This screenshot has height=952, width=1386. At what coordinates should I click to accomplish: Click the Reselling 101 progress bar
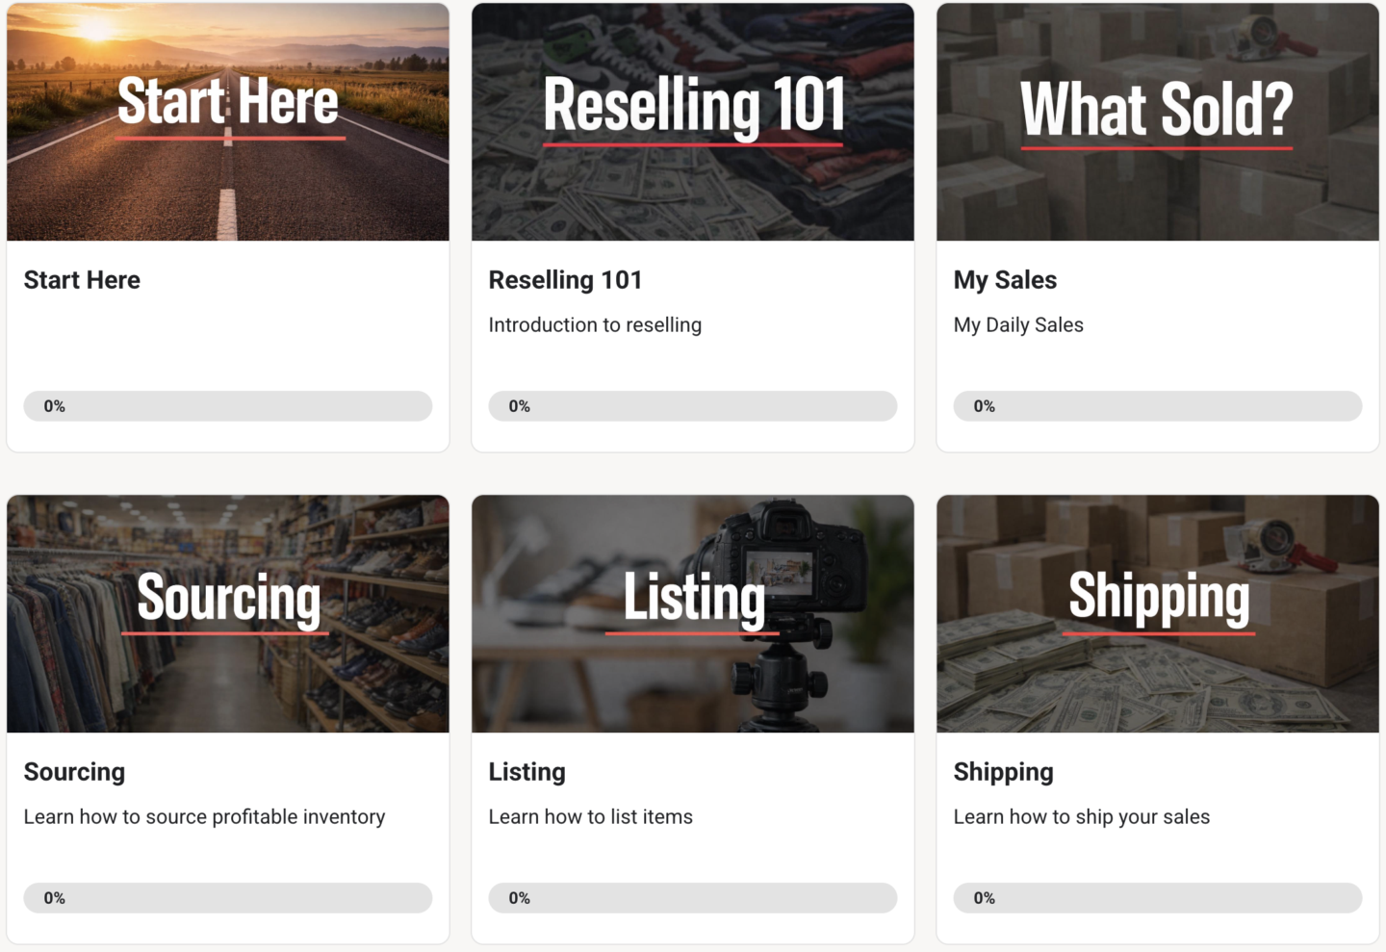(x=693, y=406)
